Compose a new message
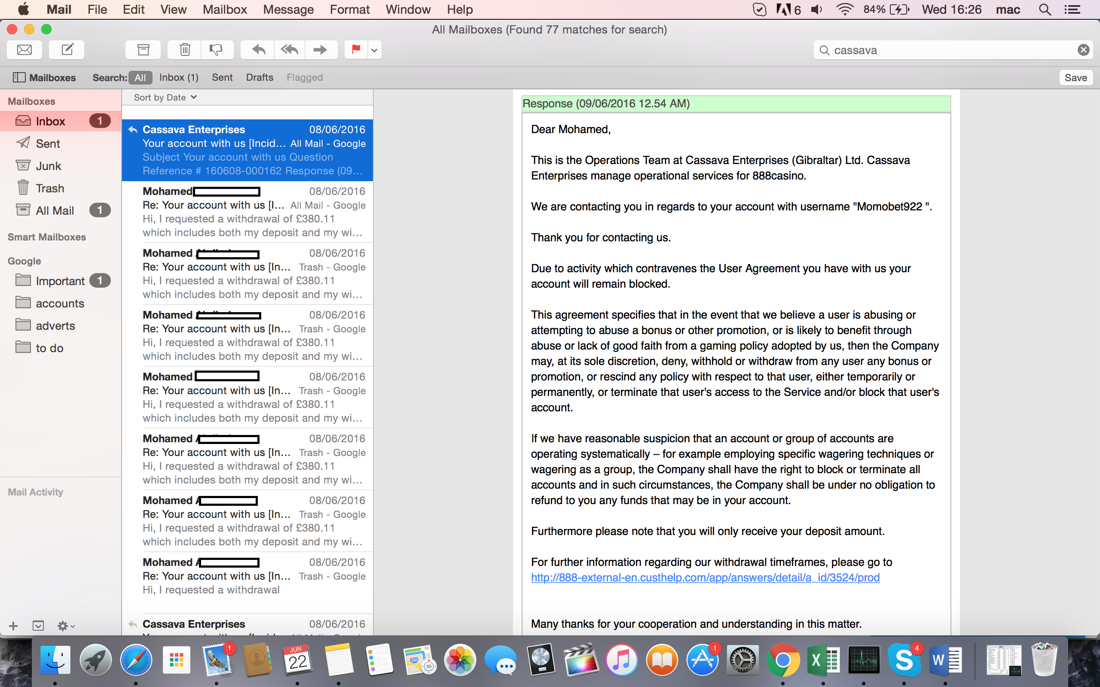 pos(67,49)
